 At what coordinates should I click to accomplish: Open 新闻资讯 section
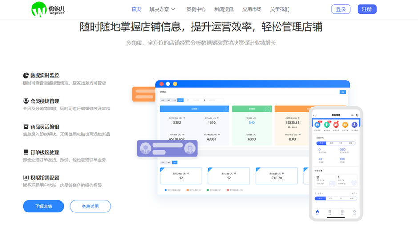pyautogui.click(x=224, y=9)
